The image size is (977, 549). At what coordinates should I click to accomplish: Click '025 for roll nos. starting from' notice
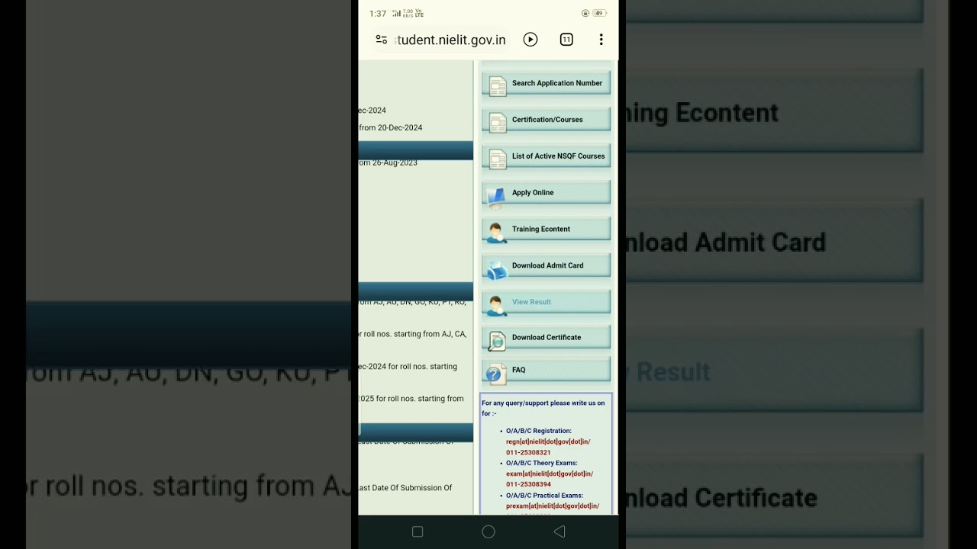point(411,399)
